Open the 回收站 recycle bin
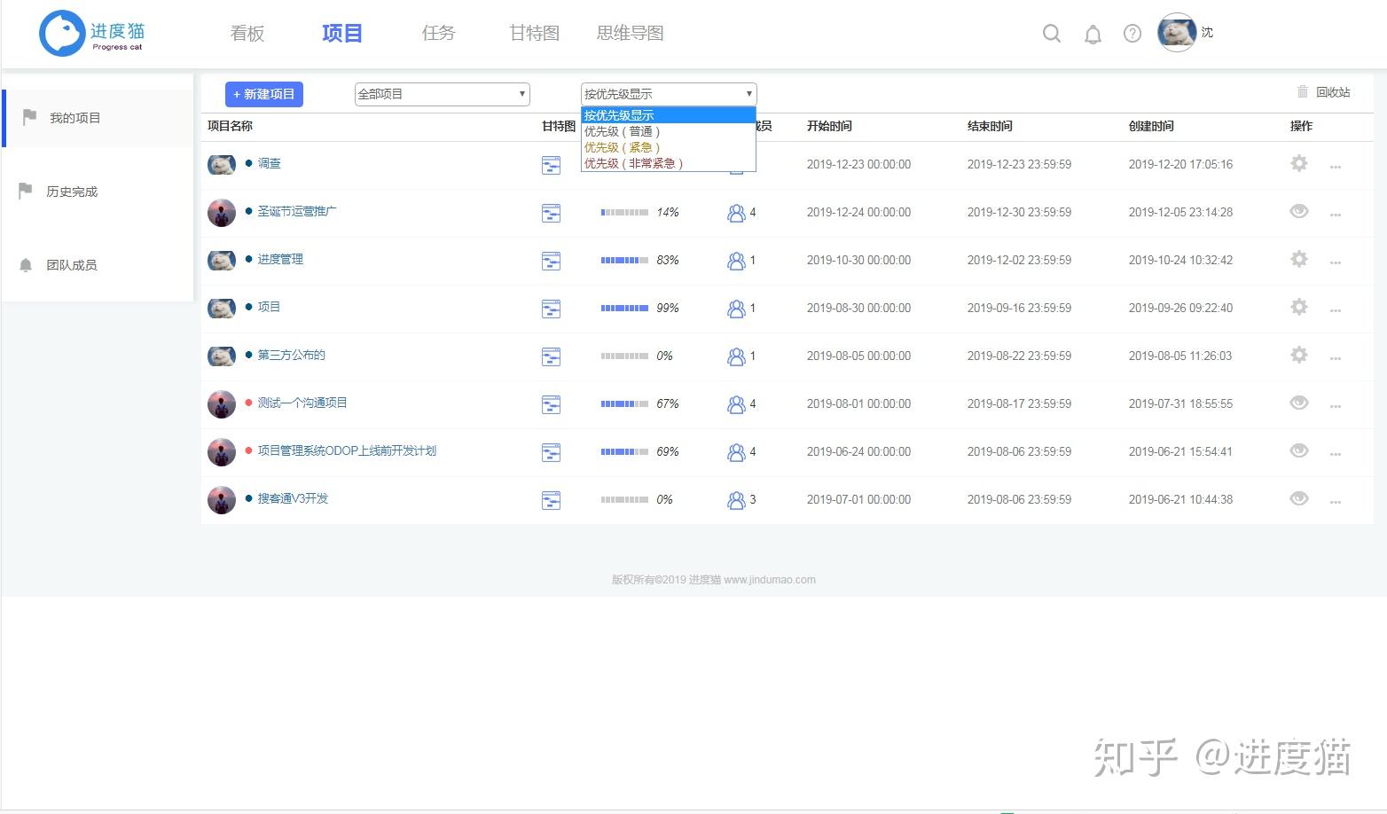Image resolution: width=1387 pixels, height=814 pixels. click(x=1323, y=92)
